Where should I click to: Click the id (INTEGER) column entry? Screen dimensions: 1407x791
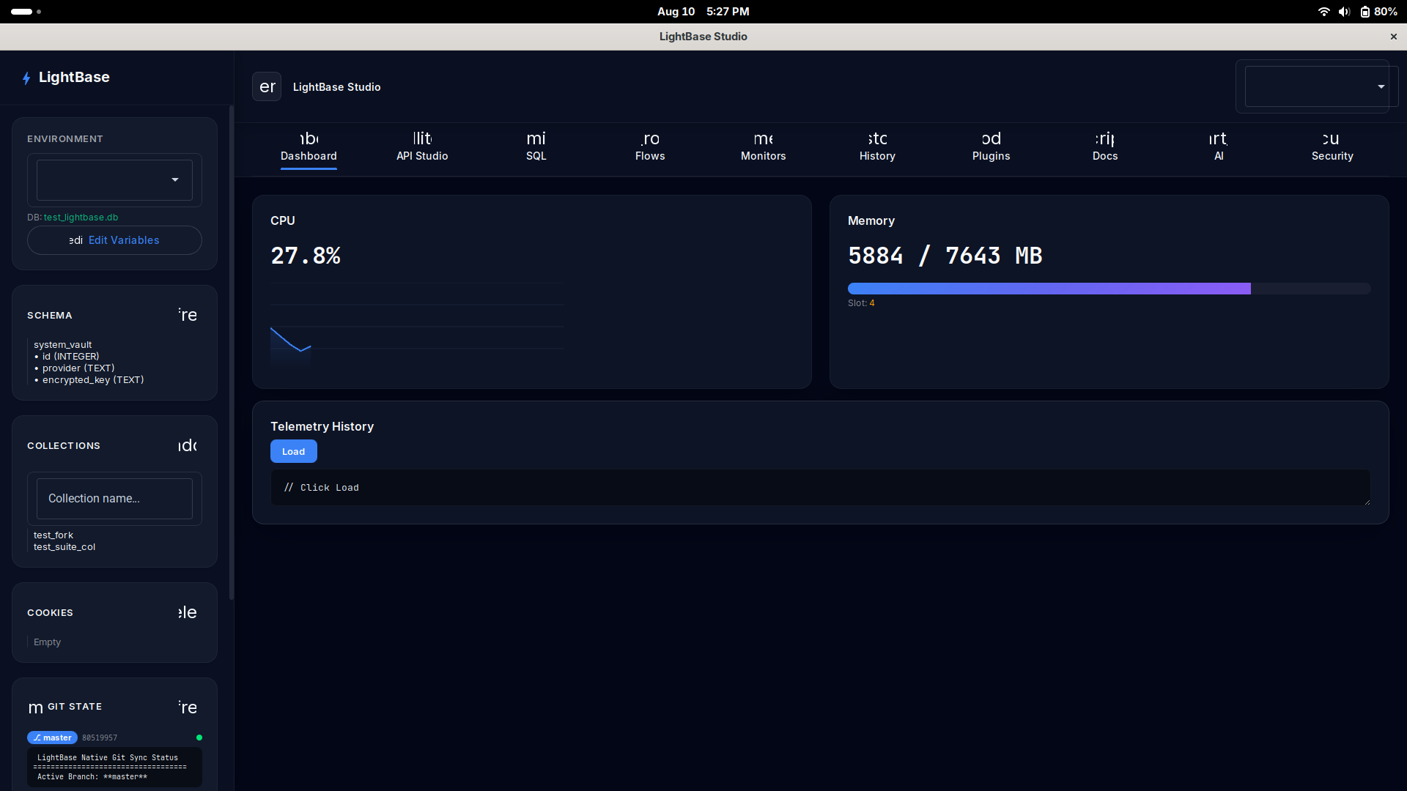[67, 356]
